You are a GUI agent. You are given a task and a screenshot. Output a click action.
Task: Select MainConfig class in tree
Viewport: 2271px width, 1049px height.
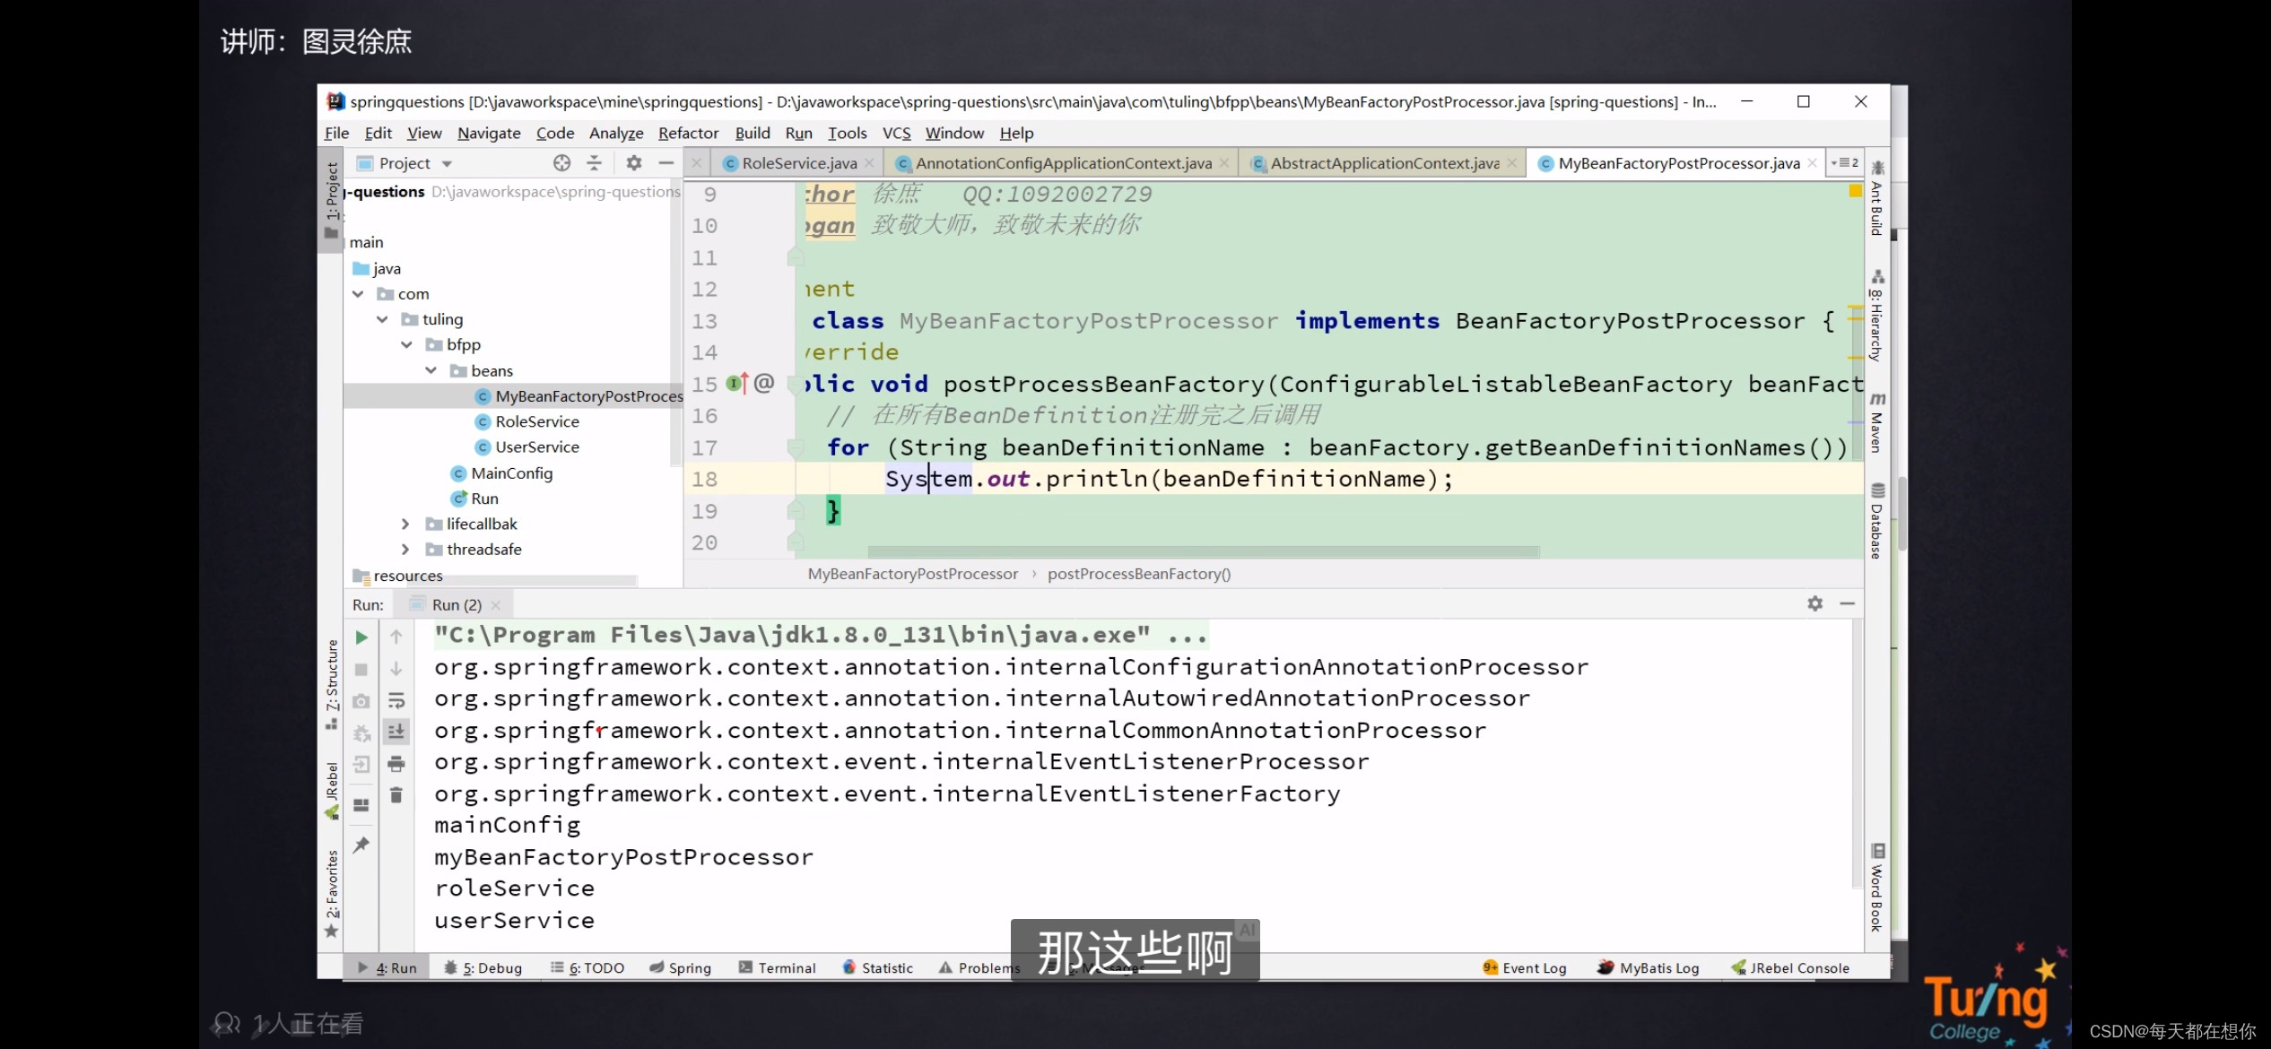[x=511, y=473]
